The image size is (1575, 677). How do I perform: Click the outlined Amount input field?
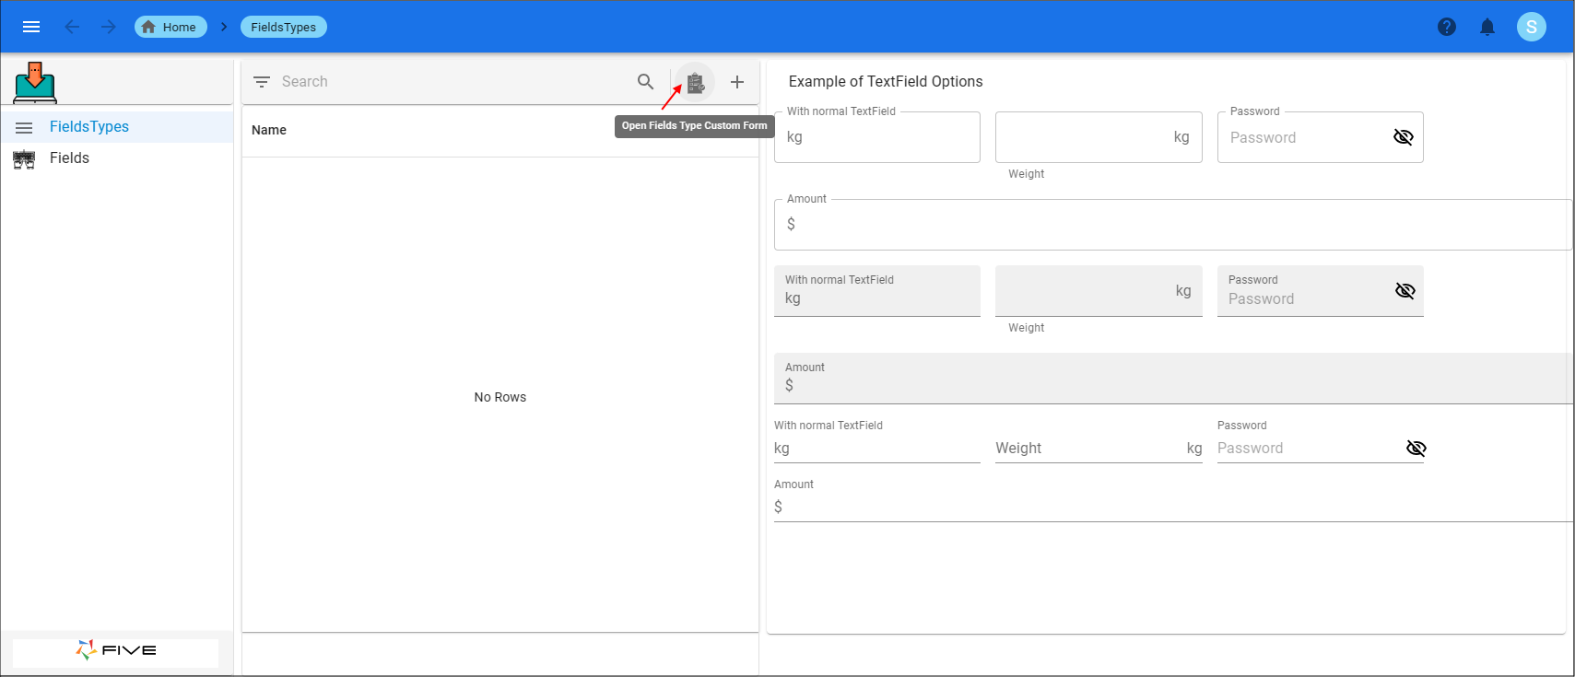pyautogui.click(x=1170, y=225)
